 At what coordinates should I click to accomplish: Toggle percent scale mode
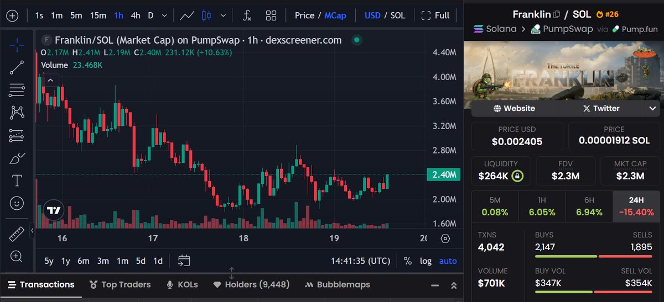[408, 261]
